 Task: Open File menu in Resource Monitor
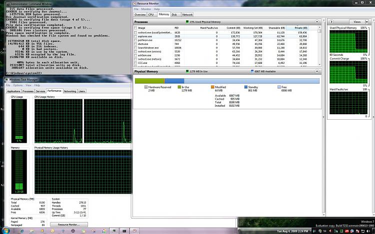pos(136,9)
